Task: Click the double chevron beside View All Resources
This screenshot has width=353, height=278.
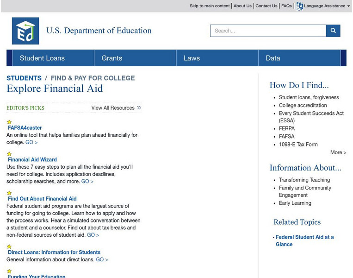Action: tap(139, 108)
